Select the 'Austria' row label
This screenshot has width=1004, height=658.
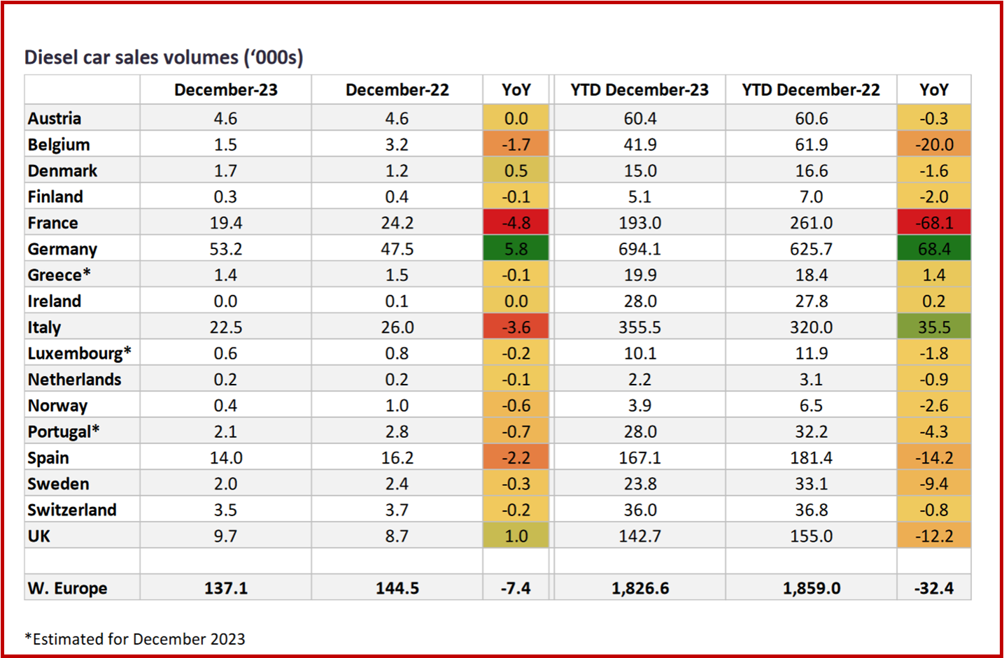point(55,118)
